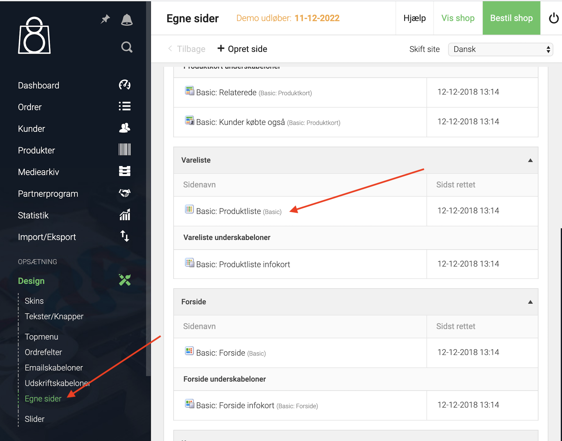Collapse the Forside section
The width and height of the screenshot is (562, 441).
530,302
